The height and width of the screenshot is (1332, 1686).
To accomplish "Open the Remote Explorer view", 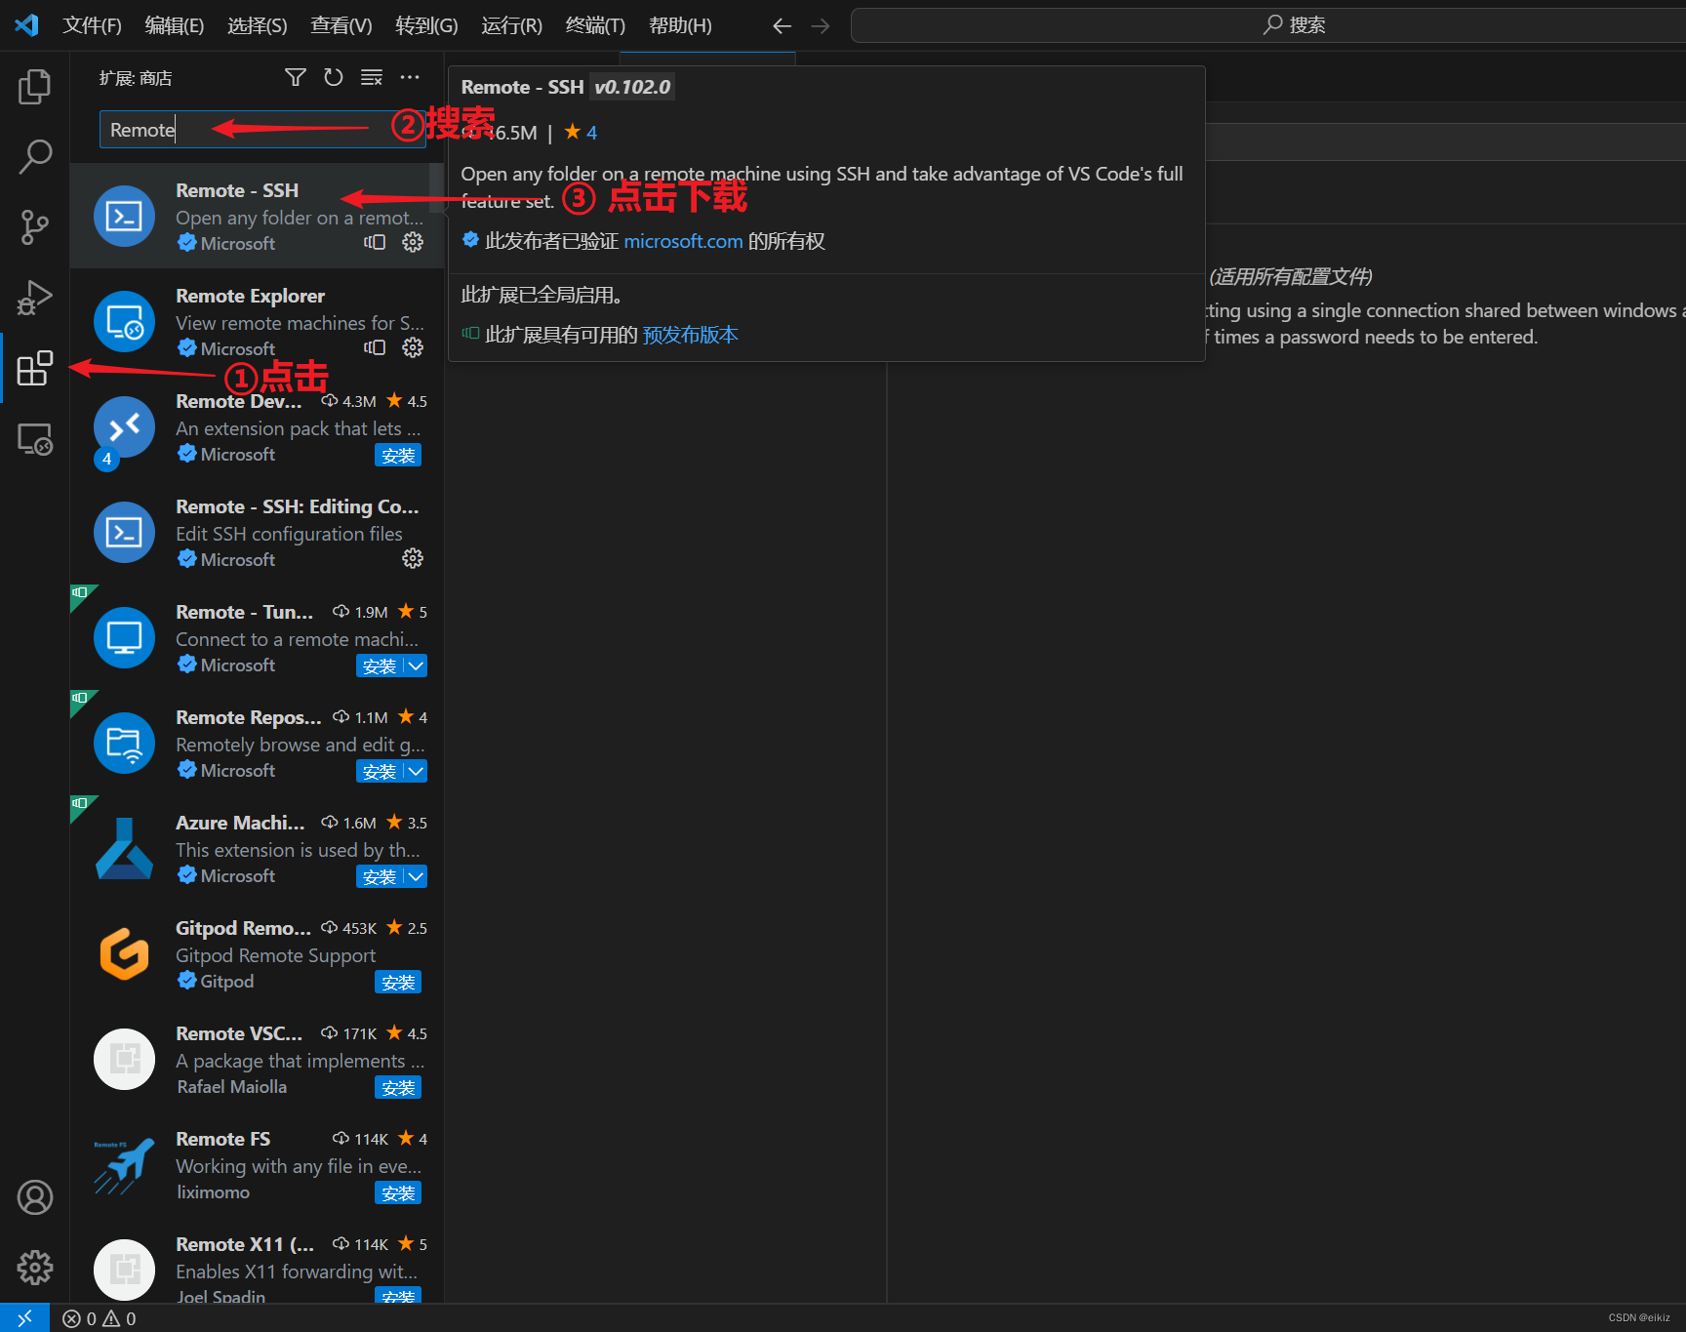I will point(34,439).
